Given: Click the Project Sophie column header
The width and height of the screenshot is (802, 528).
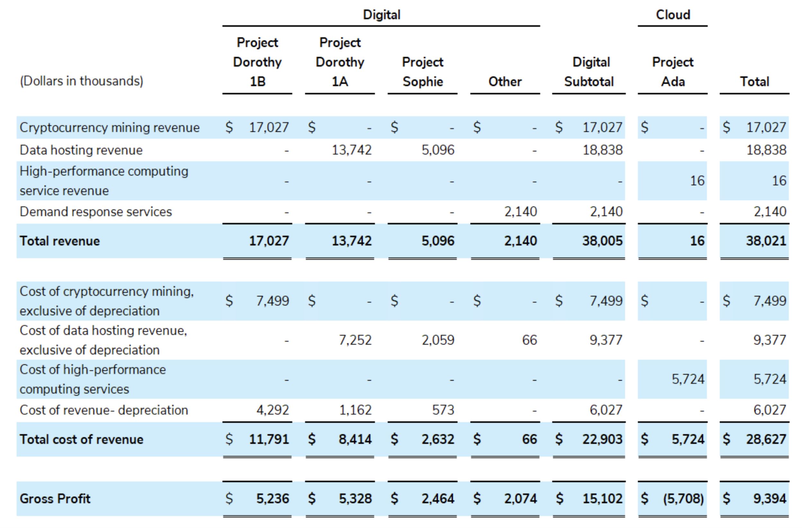Looking at the screenshot, I should pos(423,72).
